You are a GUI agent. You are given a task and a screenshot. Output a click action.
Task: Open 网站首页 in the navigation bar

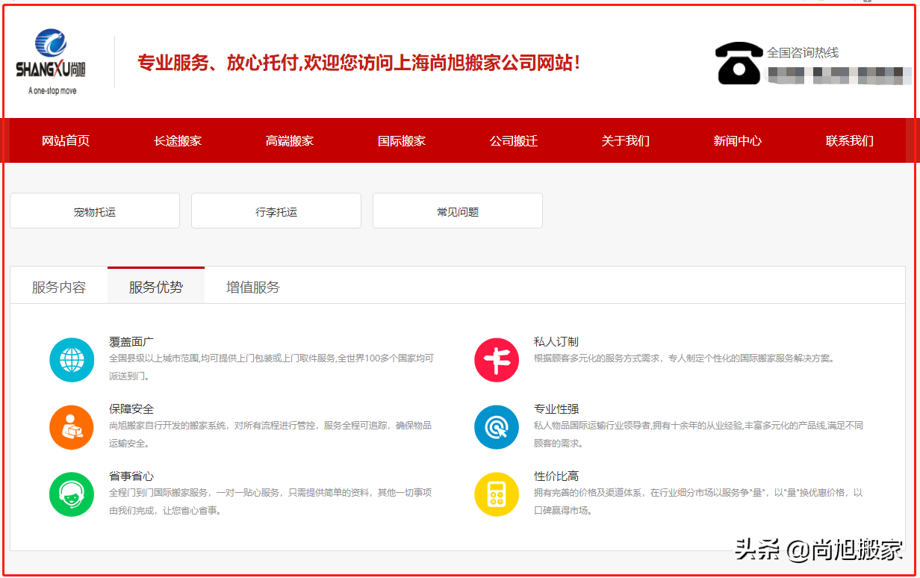point(66,140)
